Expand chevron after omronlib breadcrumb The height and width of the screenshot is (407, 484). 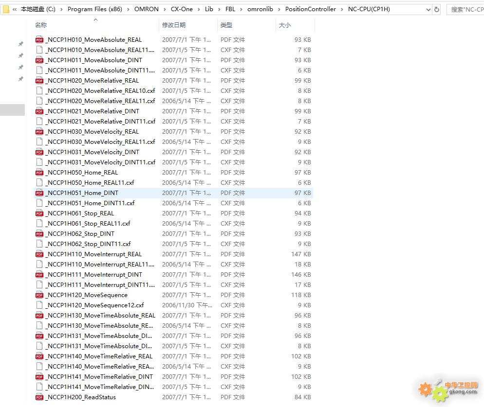click(x=279, y=10)
